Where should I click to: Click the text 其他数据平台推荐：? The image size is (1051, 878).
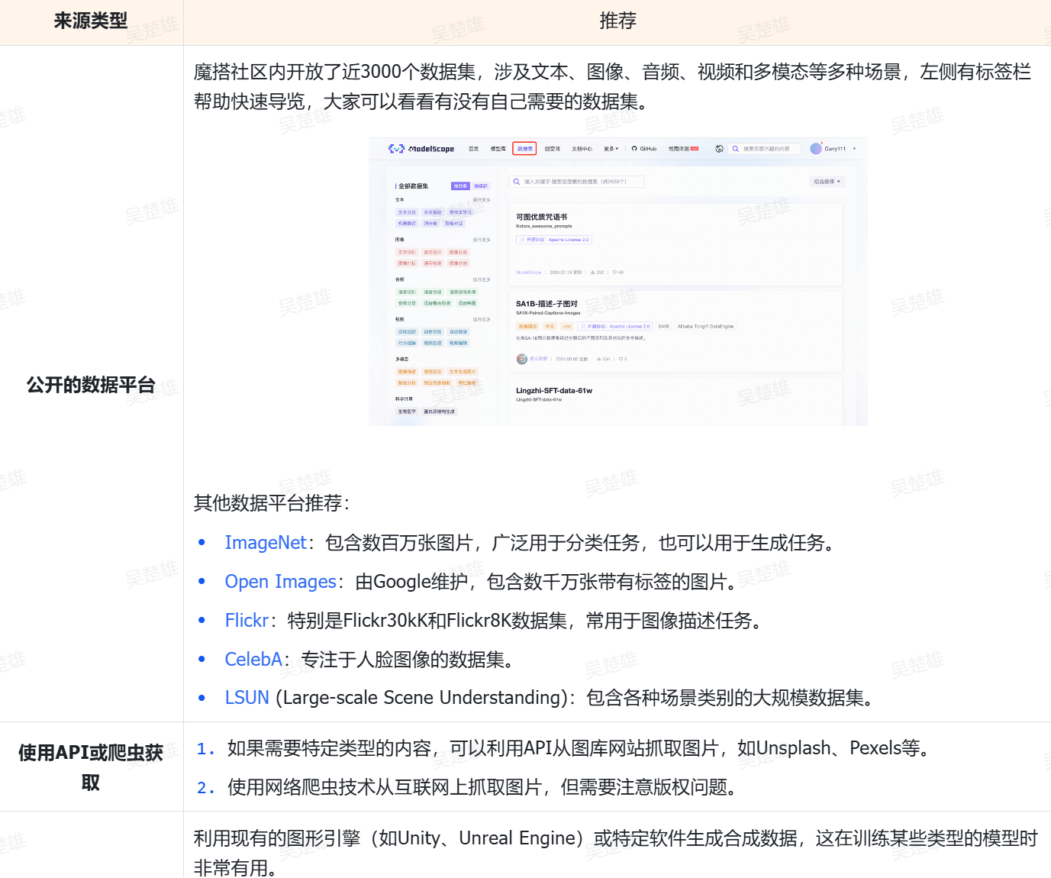[272, 503]
